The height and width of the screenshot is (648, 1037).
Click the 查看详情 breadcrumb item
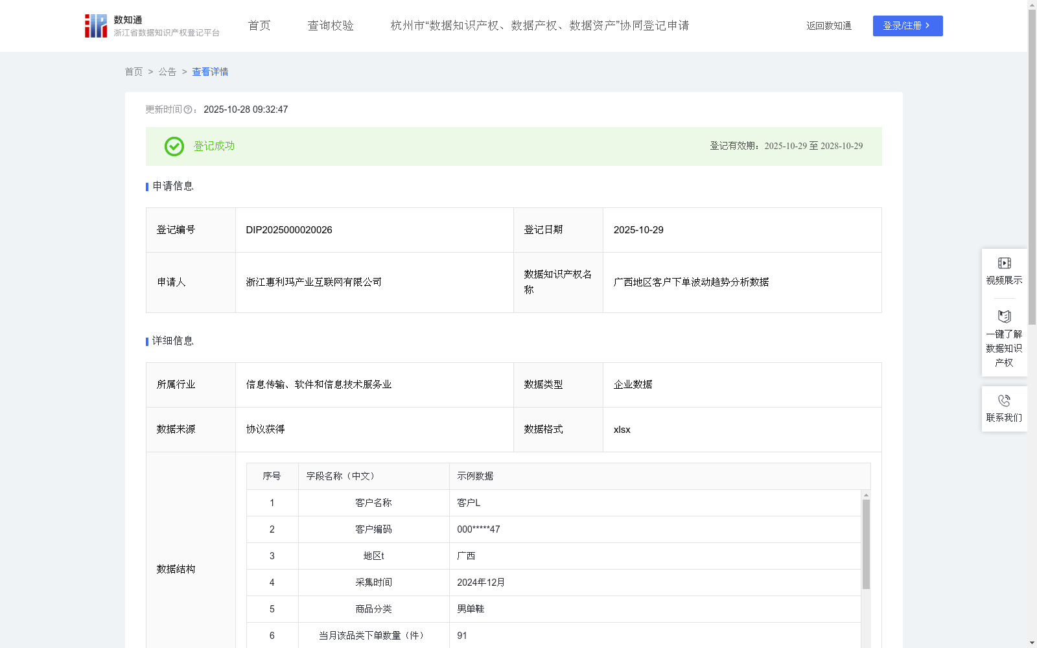coord(210,72)
